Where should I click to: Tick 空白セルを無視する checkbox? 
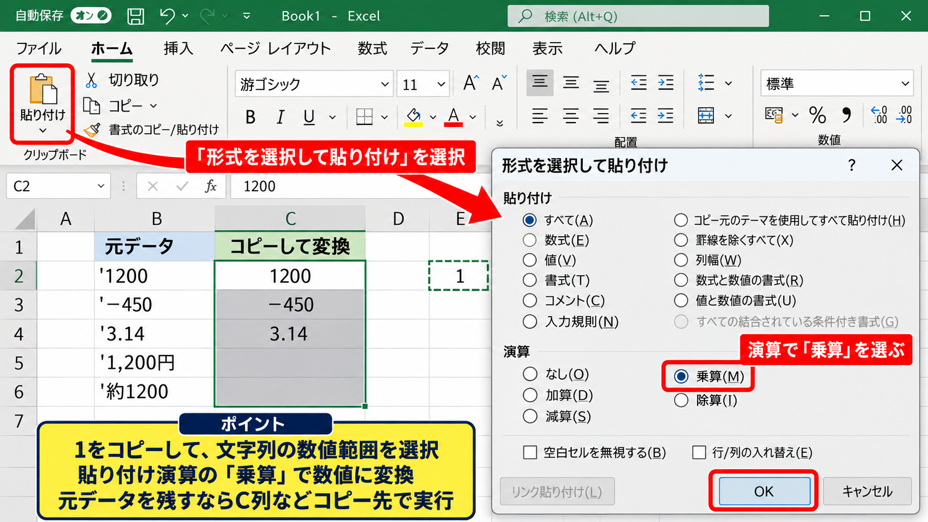(530, 453)
